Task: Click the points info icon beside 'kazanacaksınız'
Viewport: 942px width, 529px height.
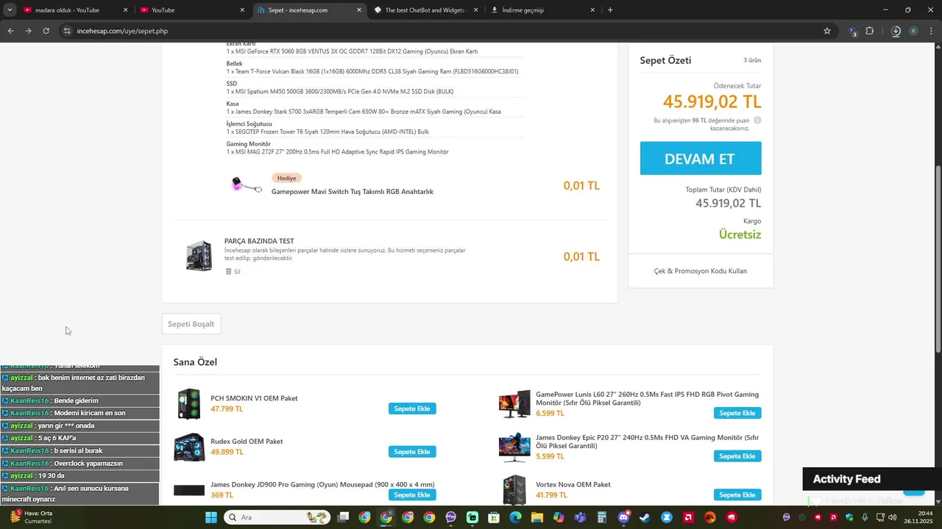Action: click(x=757, y=120)
